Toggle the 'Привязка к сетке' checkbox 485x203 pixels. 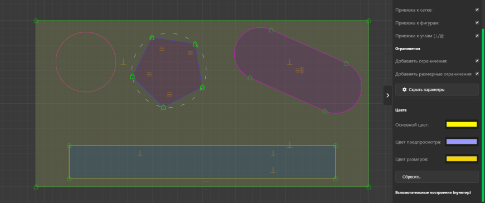(477, 10)
